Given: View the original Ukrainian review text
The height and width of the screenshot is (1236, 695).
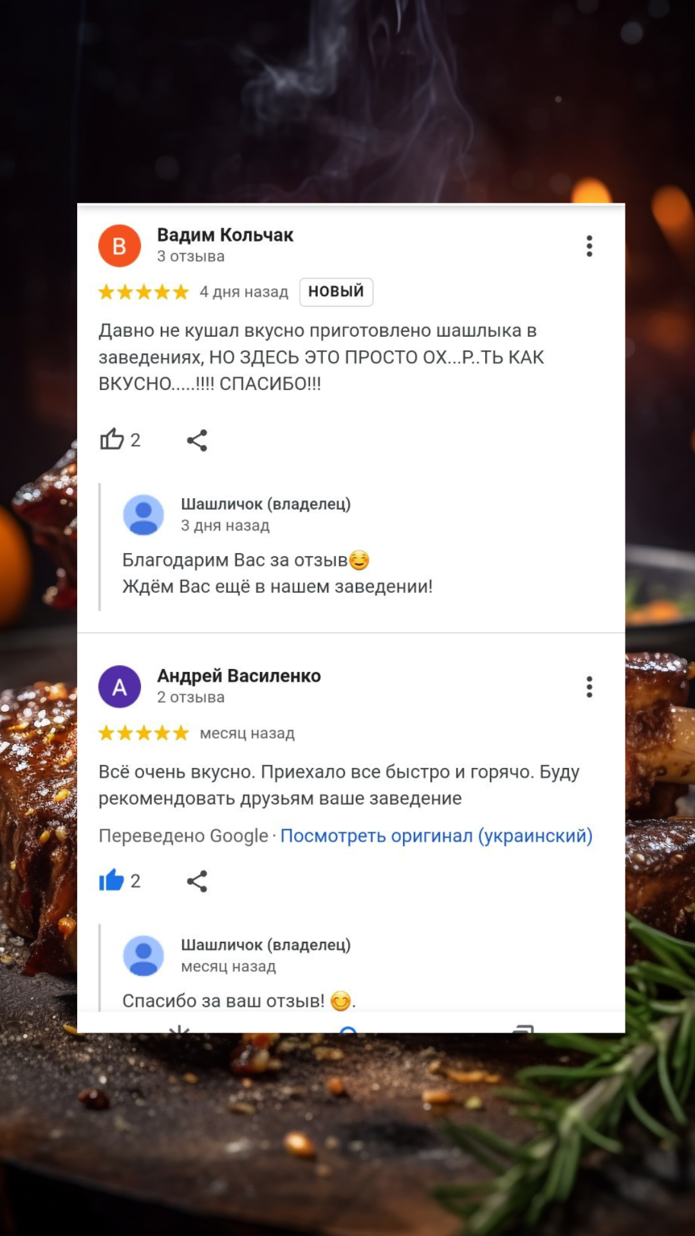Looking at the screenshot, I should (436, 836).
